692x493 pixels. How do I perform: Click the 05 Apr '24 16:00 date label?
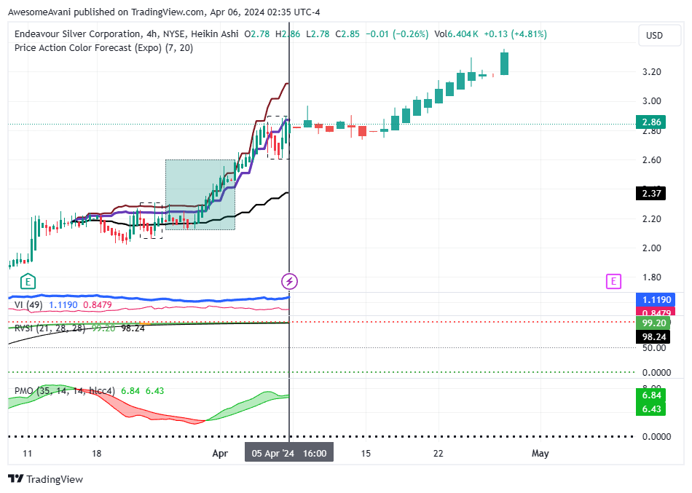[x=289, y=453]
